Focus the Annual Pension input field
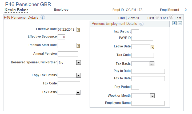 pyautogui.click(x=68, y=54)
